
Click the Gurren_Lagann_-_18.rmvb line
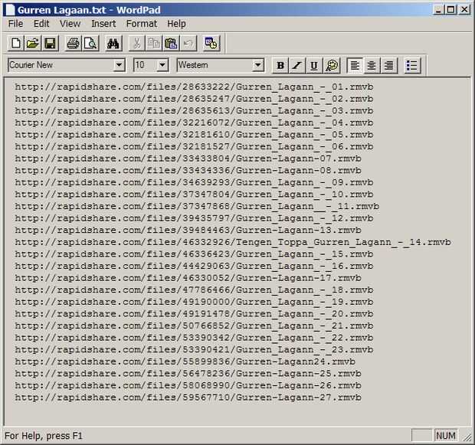click(x=194, y=290)
